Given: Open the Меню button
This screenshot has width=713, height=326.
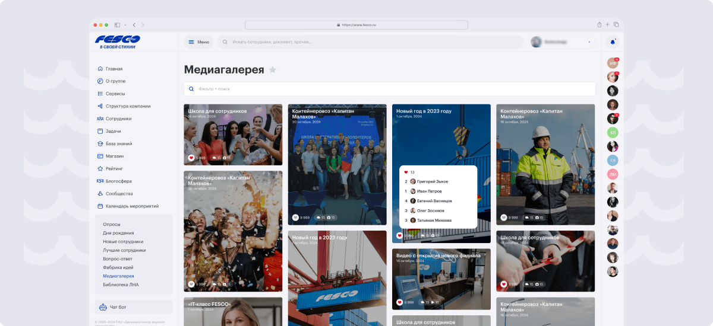Looking at the screenshot, I should point(198,42).
